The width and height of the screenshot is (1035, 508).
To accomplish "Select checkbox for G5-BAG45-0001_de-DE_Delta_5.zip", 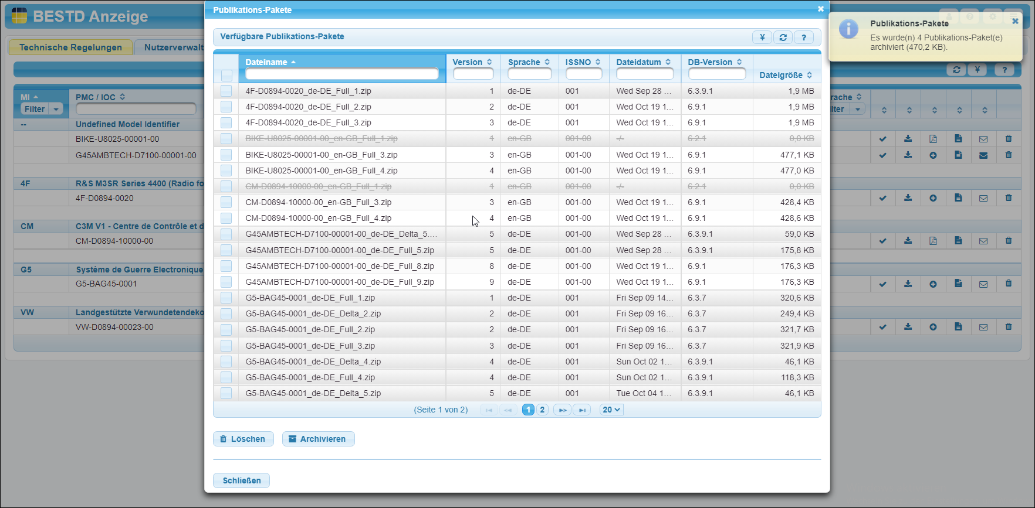I will (x=226, y=393).
